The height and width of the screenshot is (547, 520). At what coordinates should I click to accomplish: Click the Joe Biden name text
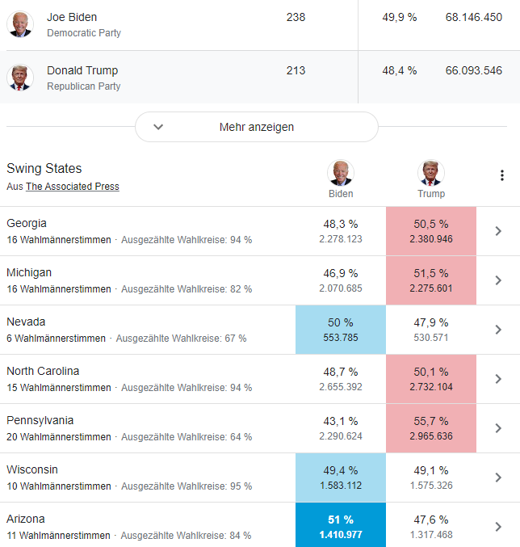point(72,17)
